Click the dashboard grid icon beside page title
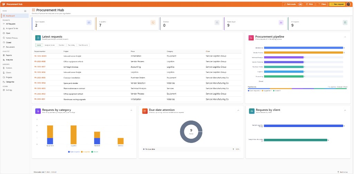The width and height of the screenshot is (354, 174). coord(34,10)
